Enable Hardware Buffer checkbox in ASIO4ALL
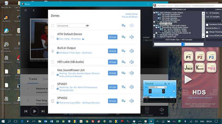 (207, 25)
